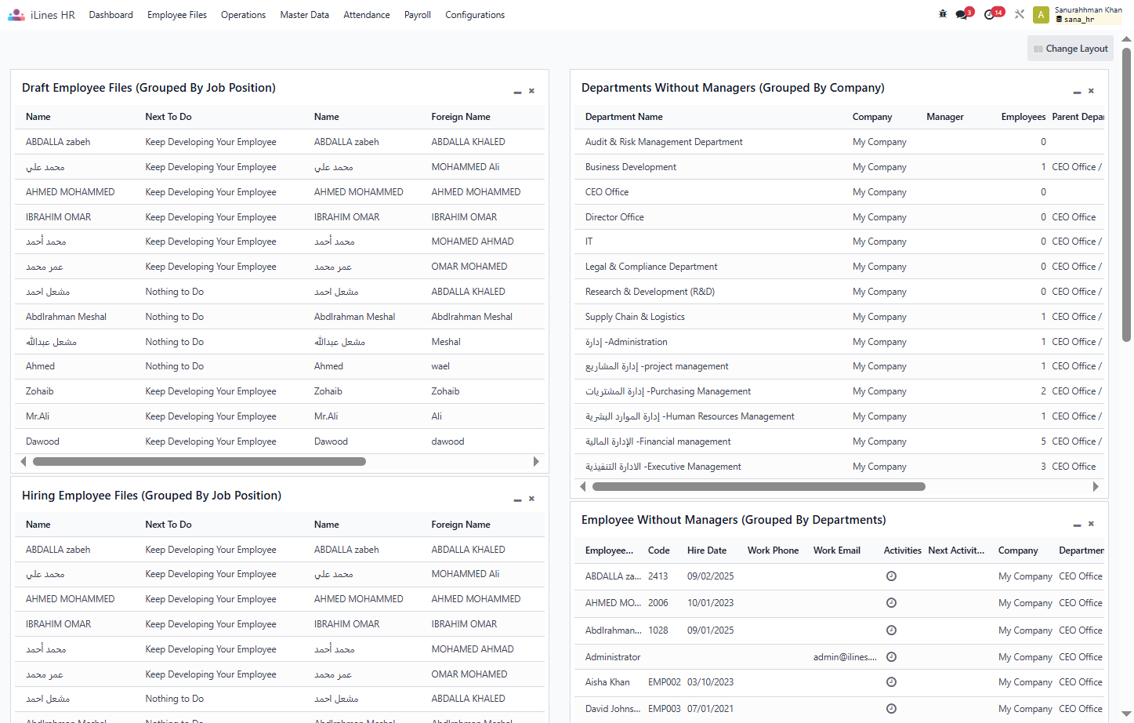
Task: Open the Business Development department row
Action: point(841,167)
